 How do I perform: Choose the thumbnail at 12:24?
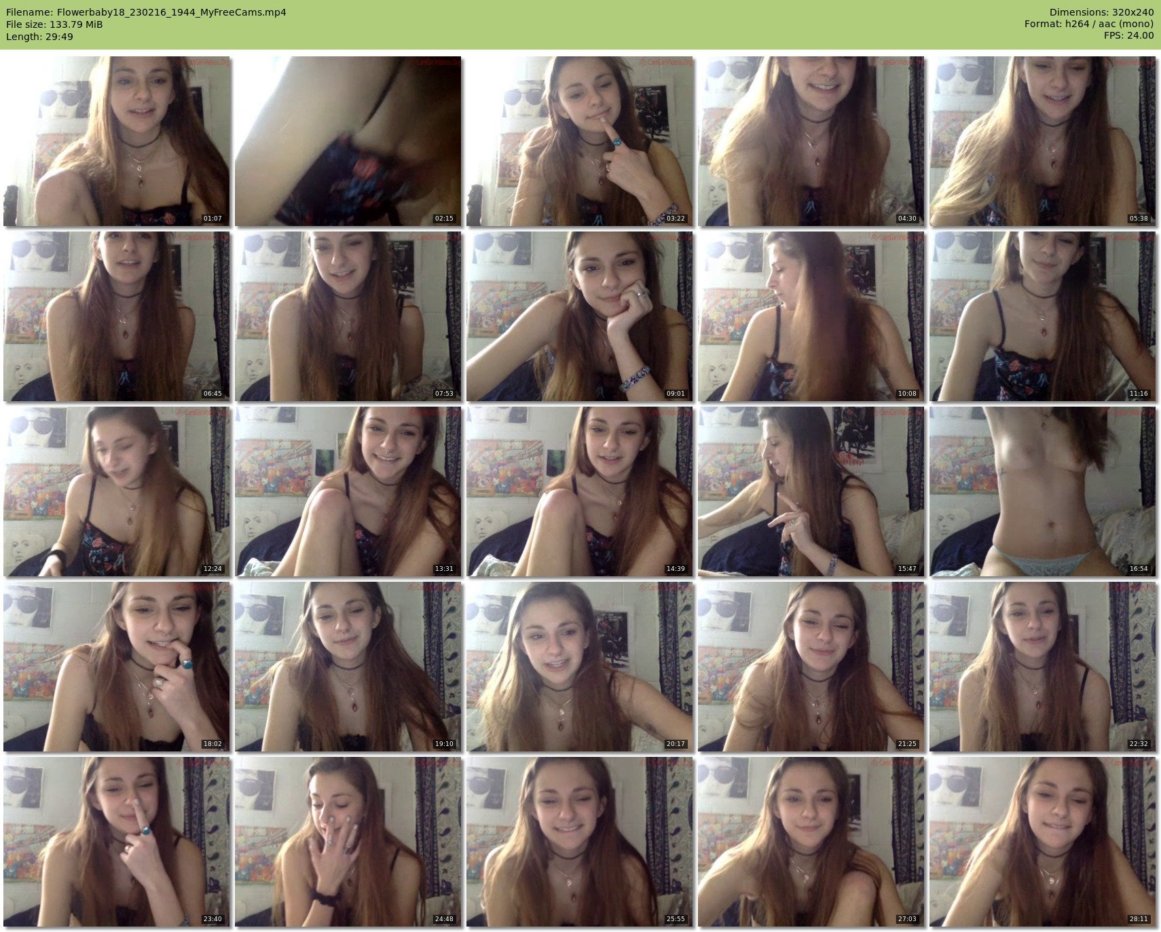pyautogui.click(x=117, y=491)
